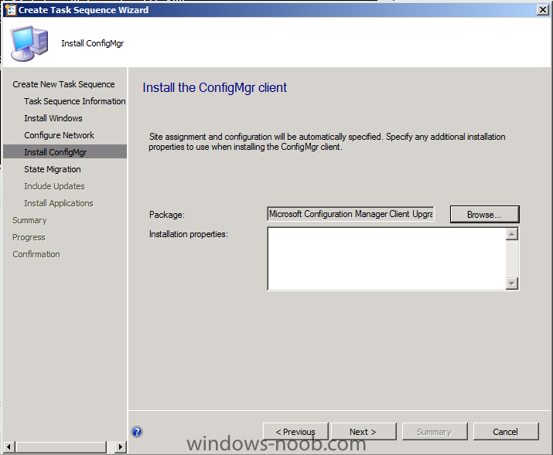This screenshot has width=553, height=455.
Task: Click the Installation properties scroll up arrow
Action: click(512, 234)
